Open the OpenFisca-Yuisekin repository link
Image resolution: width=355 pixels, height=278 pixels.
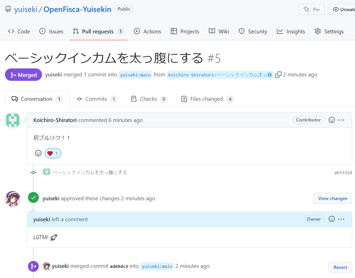pyautogui.click(x=77, y=9)
